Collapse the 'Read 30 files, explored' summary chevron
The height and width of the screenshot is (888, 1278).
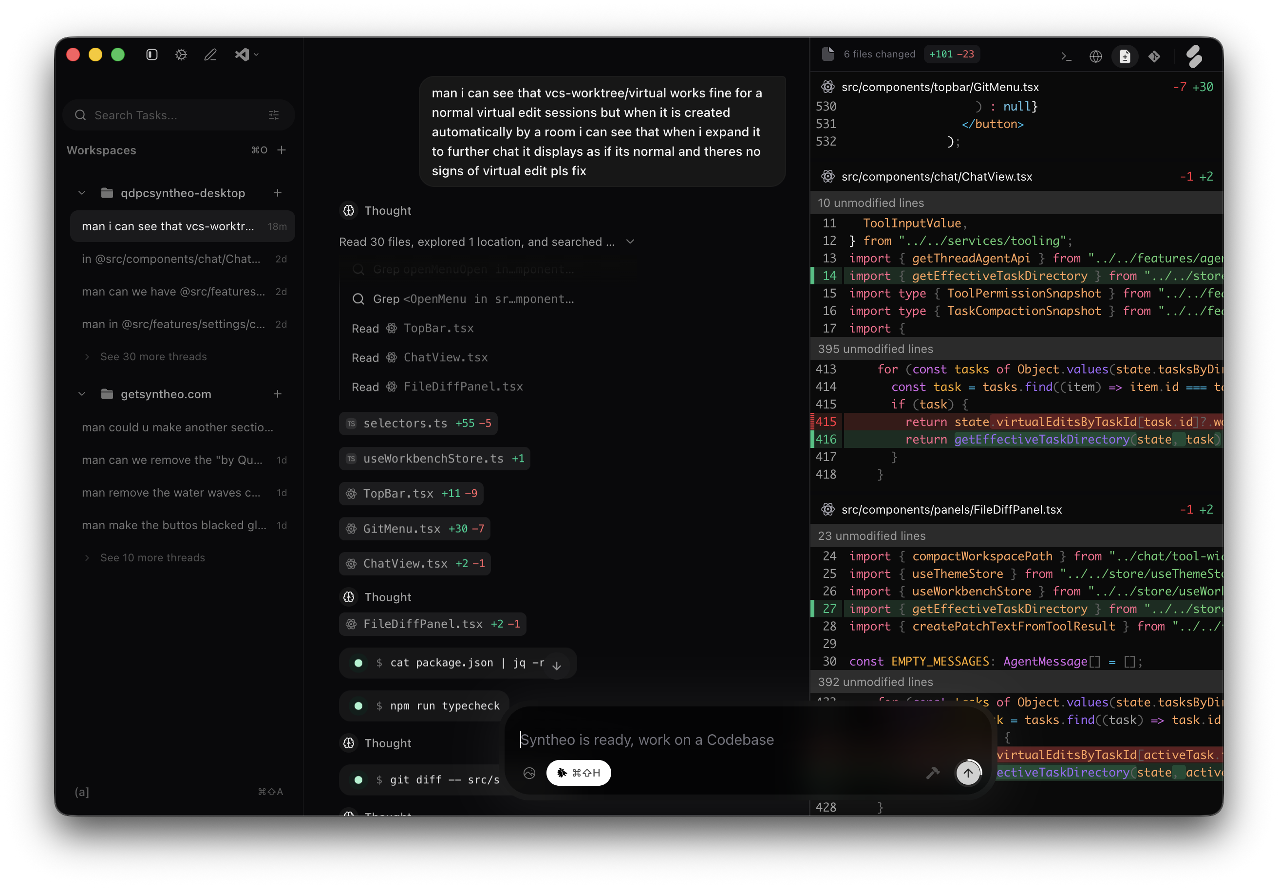(x=630, y=241)
